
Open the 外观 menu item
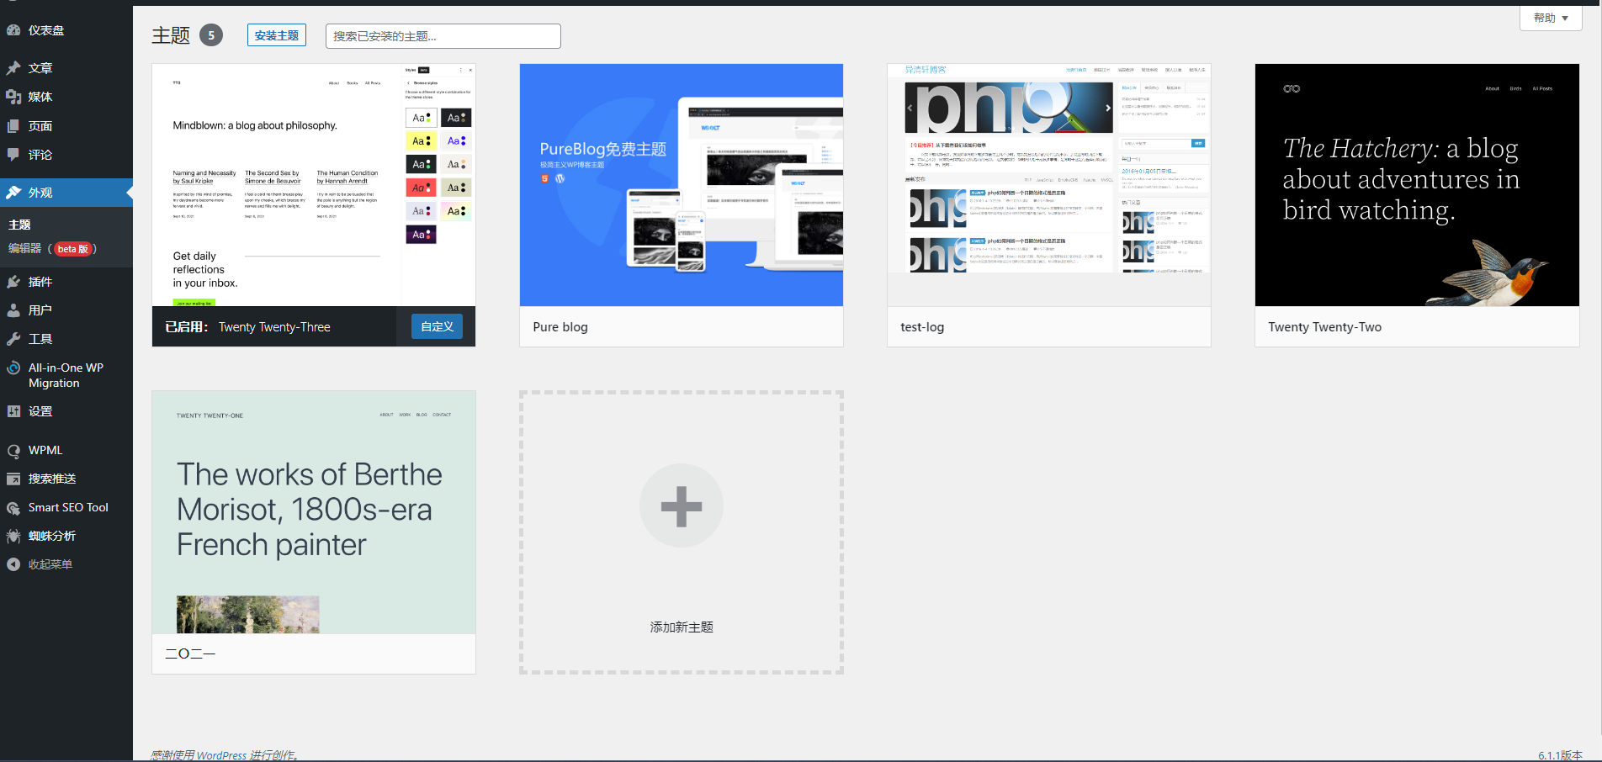click(66, 193)
